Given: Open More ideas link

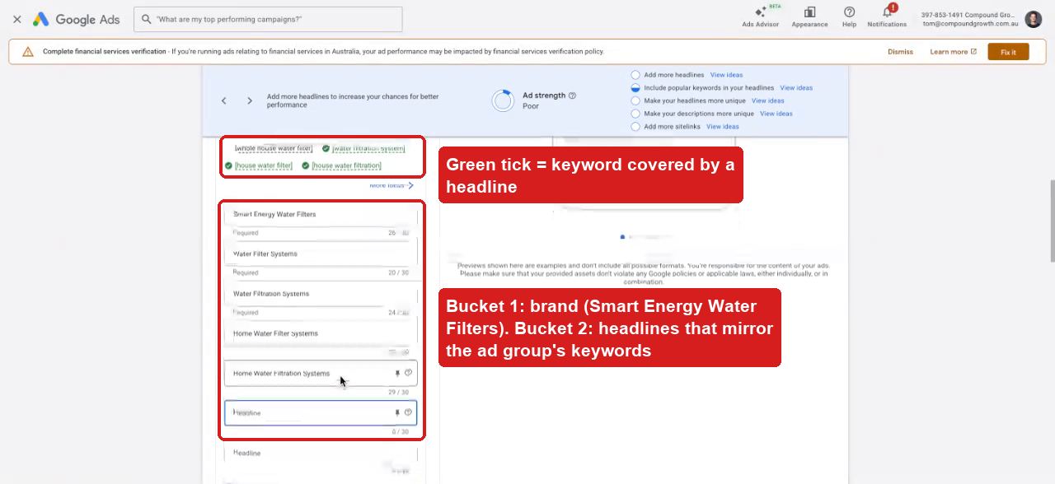Looking at the screenshot, I should pos(392,185).
